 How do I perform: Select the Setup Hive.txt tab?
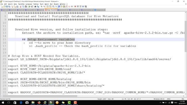(51, 10)
